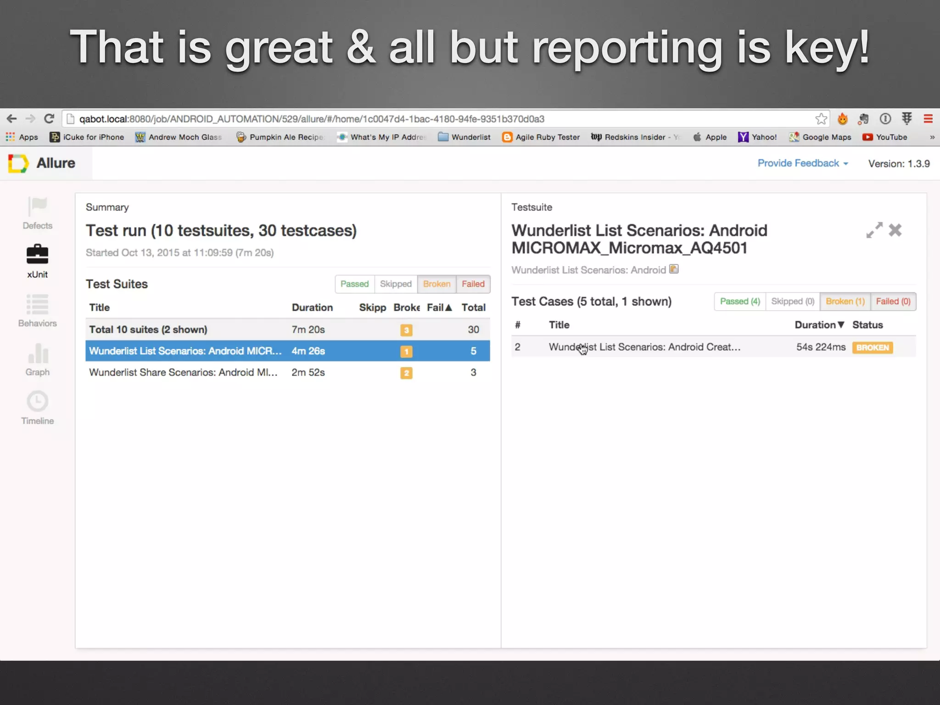Open the Chrome hamburger menu
Image resolution: width=940 pixels, height=705 pixels.
[x=928, y=119]
